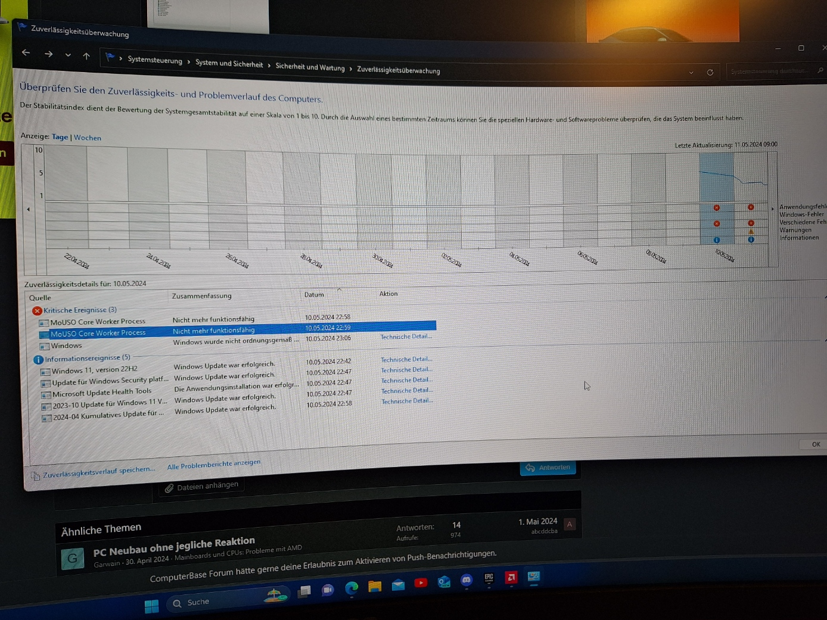Select the MoUSO Core Worker Process row at 22:58
Viewport: 827px width, 620px height.
pos(237,320)
